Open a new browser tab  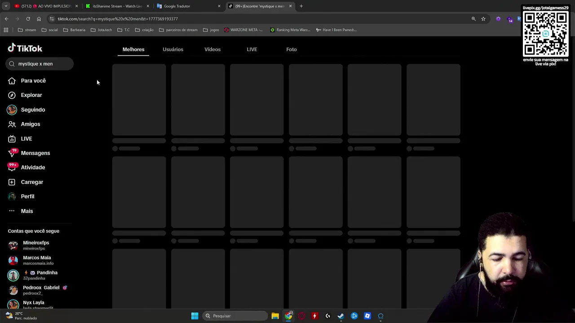(x=301, y=6)
